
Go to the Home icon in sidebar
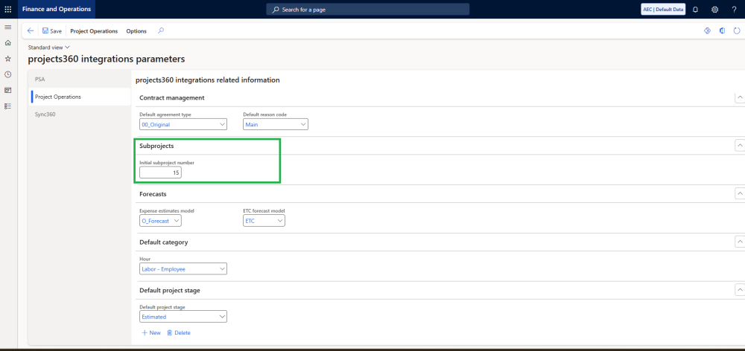(x=7, y=42)
